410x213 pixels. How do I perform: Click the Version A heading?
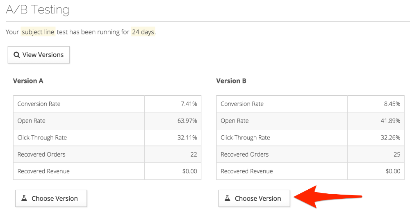click(x=28, y=81)
